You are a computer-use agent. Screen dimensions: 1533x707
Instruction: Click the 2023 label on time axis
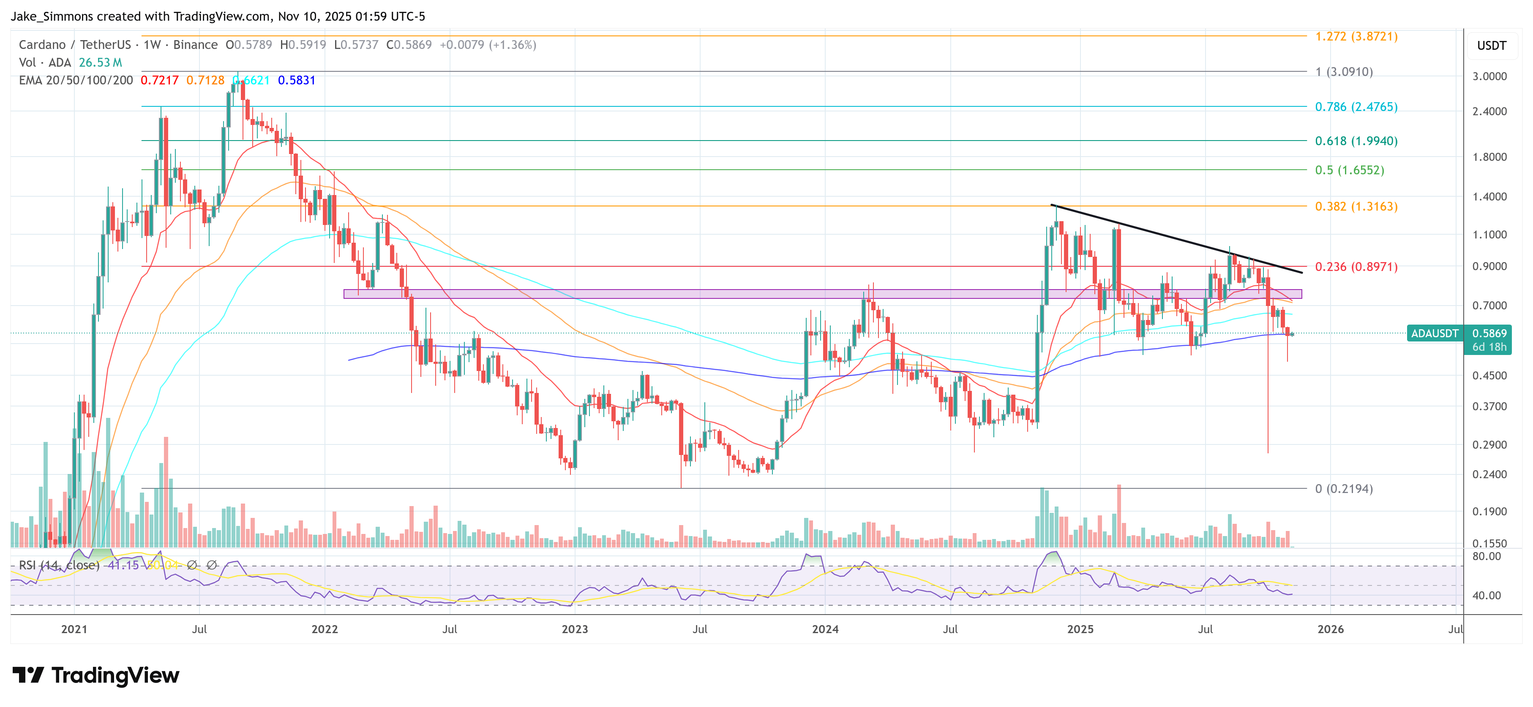pos(574,629)
